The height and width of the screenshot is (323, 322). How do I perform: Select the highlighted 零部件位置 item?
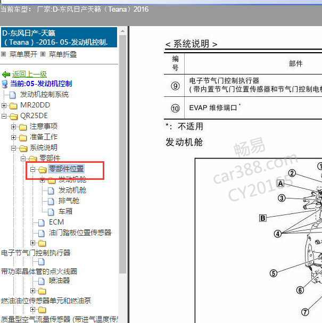point(67,169)
